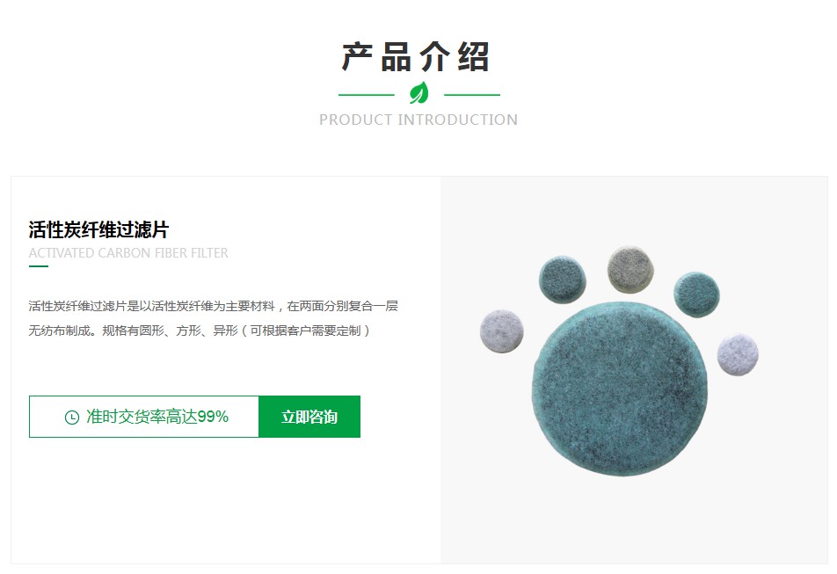Click the short green underline below product subtitle
The image size is (837, 574).
[x=39, y=266]
